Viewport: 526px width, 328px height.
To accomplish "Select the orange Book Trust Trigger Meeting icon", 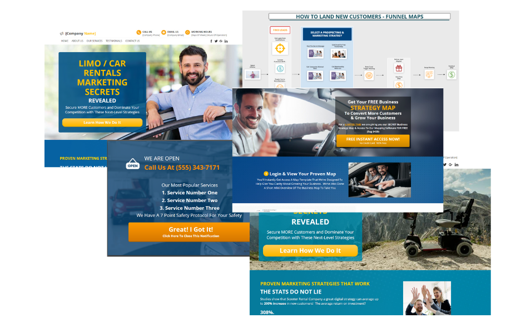I will pyautogui.click(x=369, y=75).
